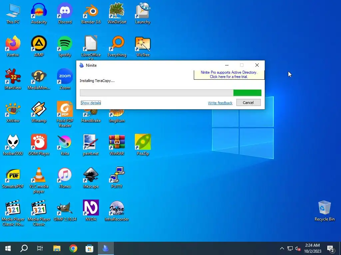This screenshot has width=341, height=255.
Task: Close the Ninite installer window
Action: 257,65
